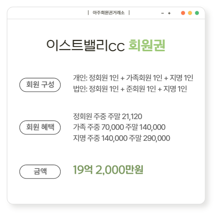Click the 법인 membership composition line
217x217 pixels.
(x=130, y=89)
